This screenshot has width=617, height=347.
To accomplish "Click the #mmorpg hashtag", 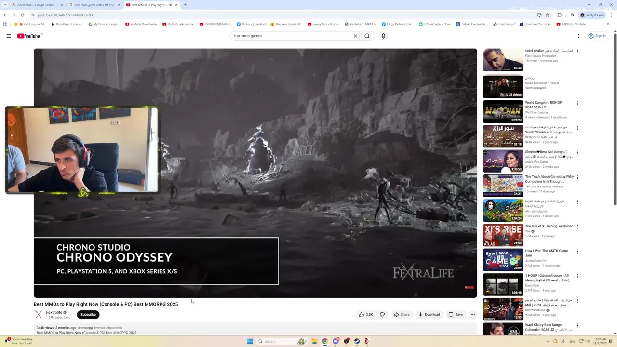I will [85, 328].
